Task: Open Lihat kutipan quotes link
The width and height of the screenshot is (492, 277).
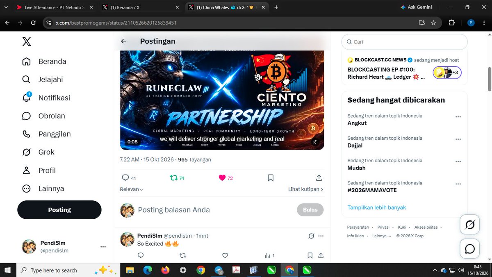Action: (305, 189)
